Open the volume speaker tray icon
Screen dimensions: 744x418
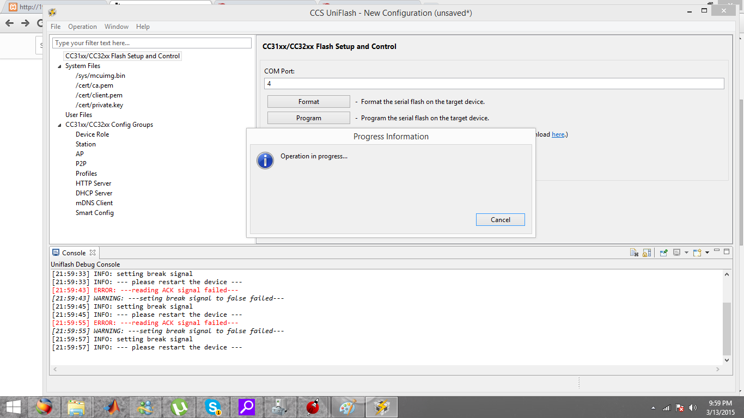pyautogui.click(x=693, y=408)
